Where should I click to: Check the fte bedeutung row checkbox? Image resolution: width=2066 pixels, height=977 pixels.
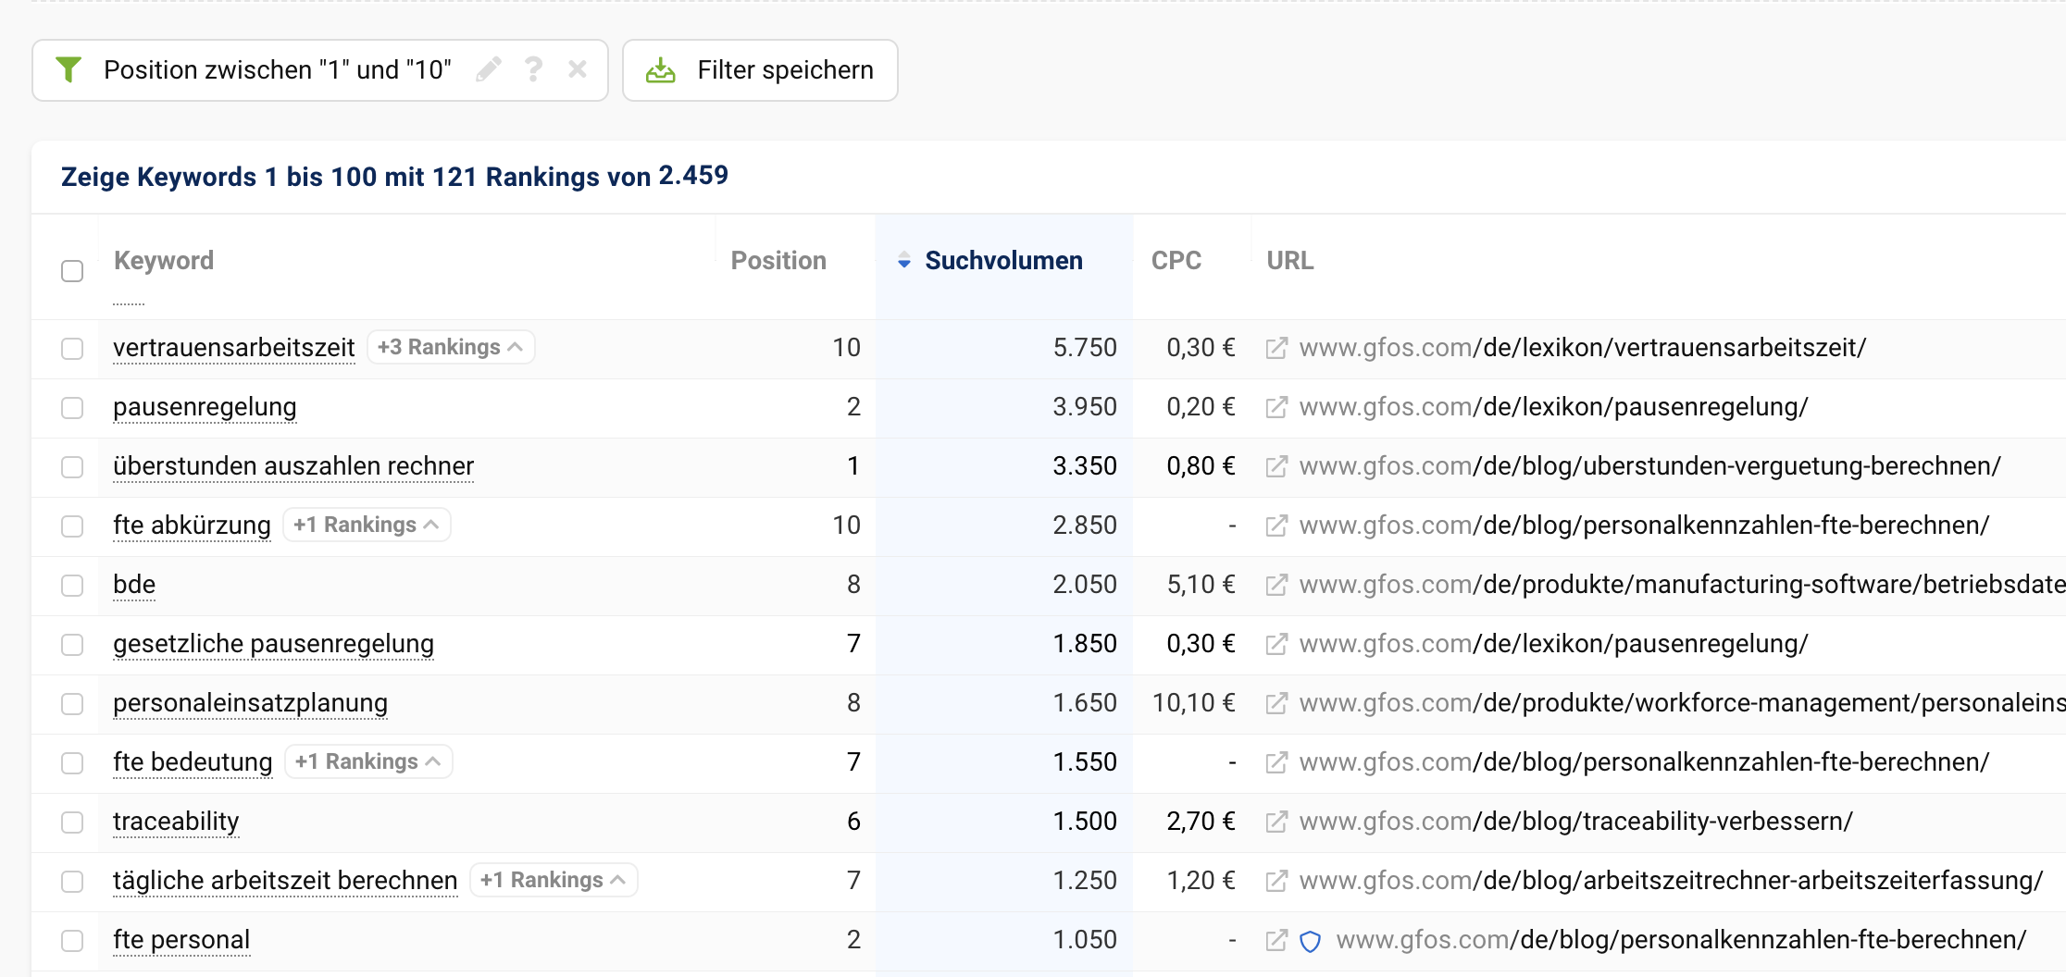[72, 763]
